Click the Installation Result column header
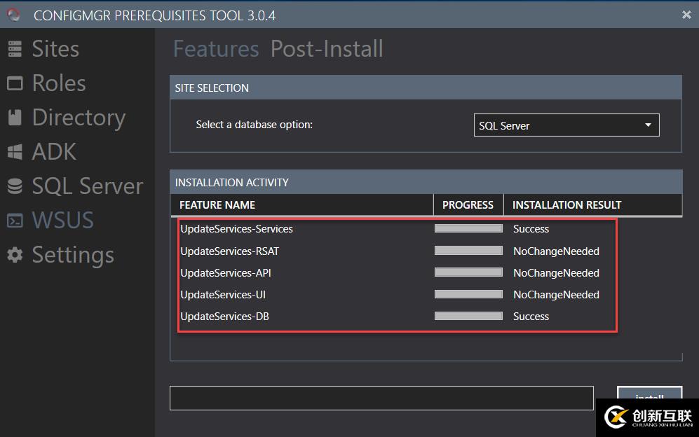This screenshot has width=699, height=437. [x=566, y=205]
